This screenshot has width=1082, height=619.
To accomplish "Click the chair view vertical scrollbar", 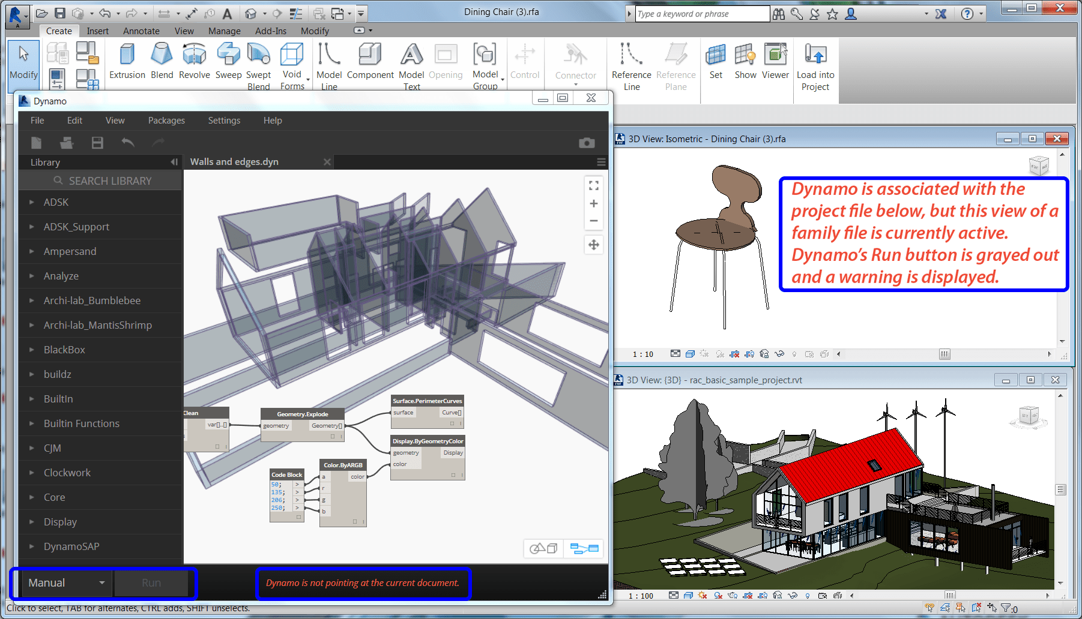I will tap(1062, 247).
